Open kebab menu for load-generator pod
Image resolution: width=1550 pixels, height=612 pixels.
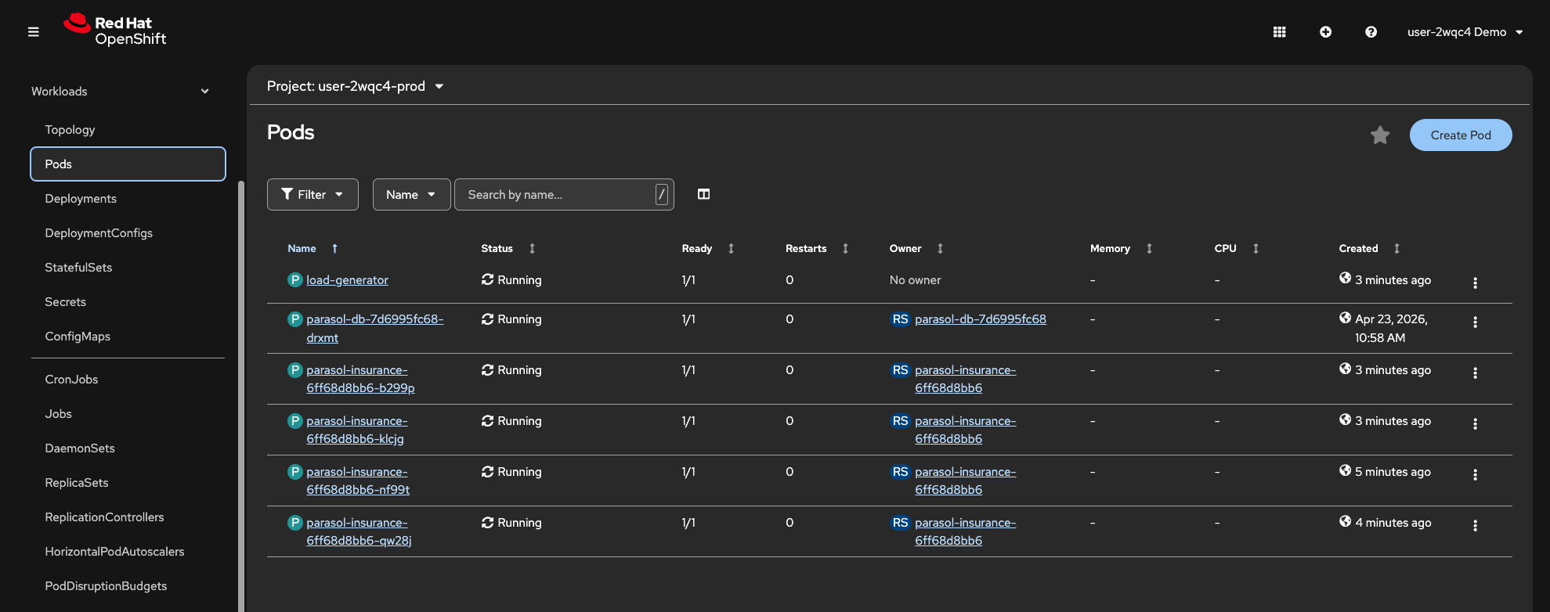point(1475,283)
